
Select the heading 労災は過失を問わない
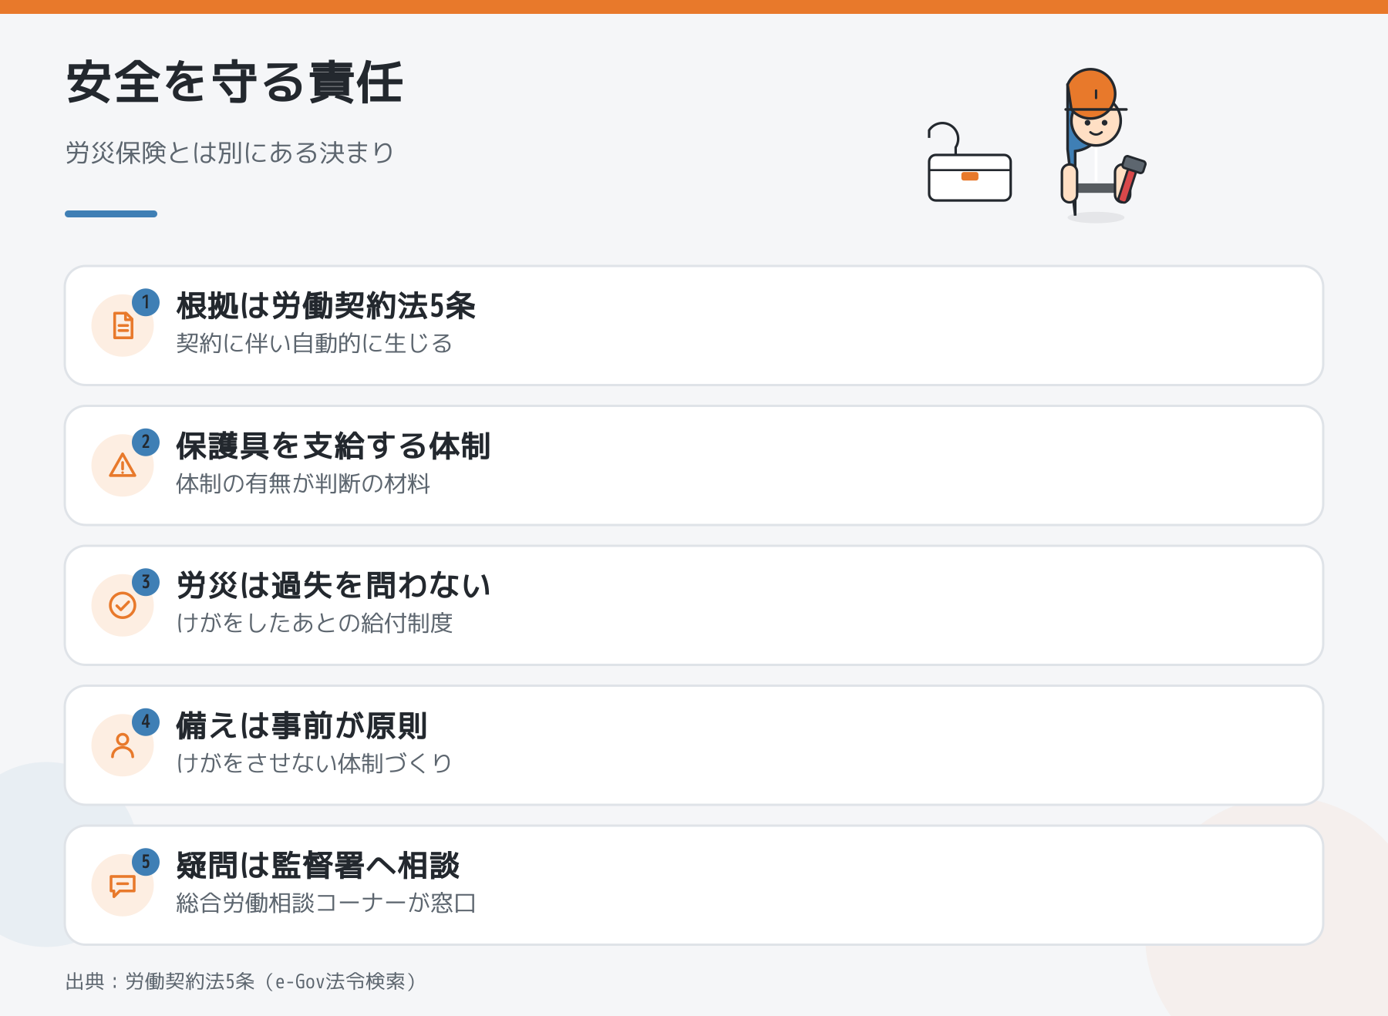[333, 586]
